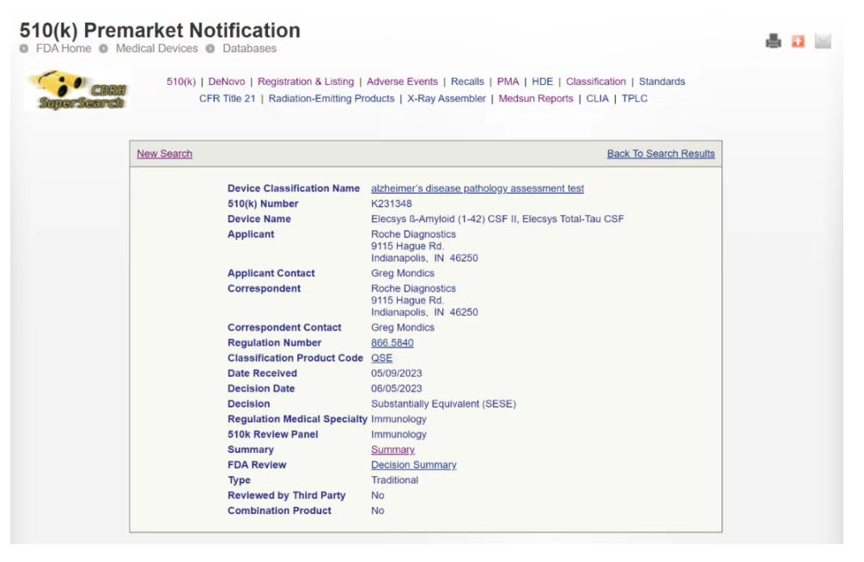864x562 pixels.
Task: Open alzheimer's disease pathology assessment test link
Action: 478,189
